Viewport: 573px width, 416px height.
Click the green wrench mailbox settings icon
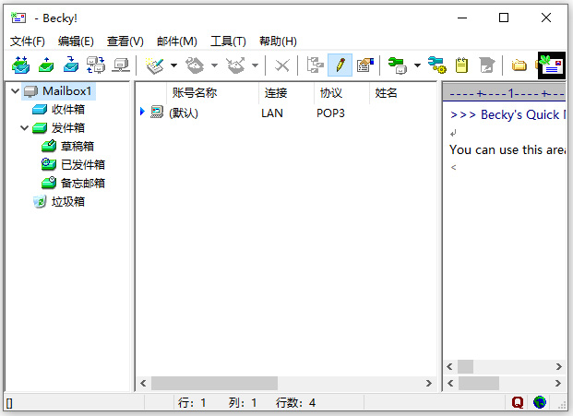tap(398, 65)
